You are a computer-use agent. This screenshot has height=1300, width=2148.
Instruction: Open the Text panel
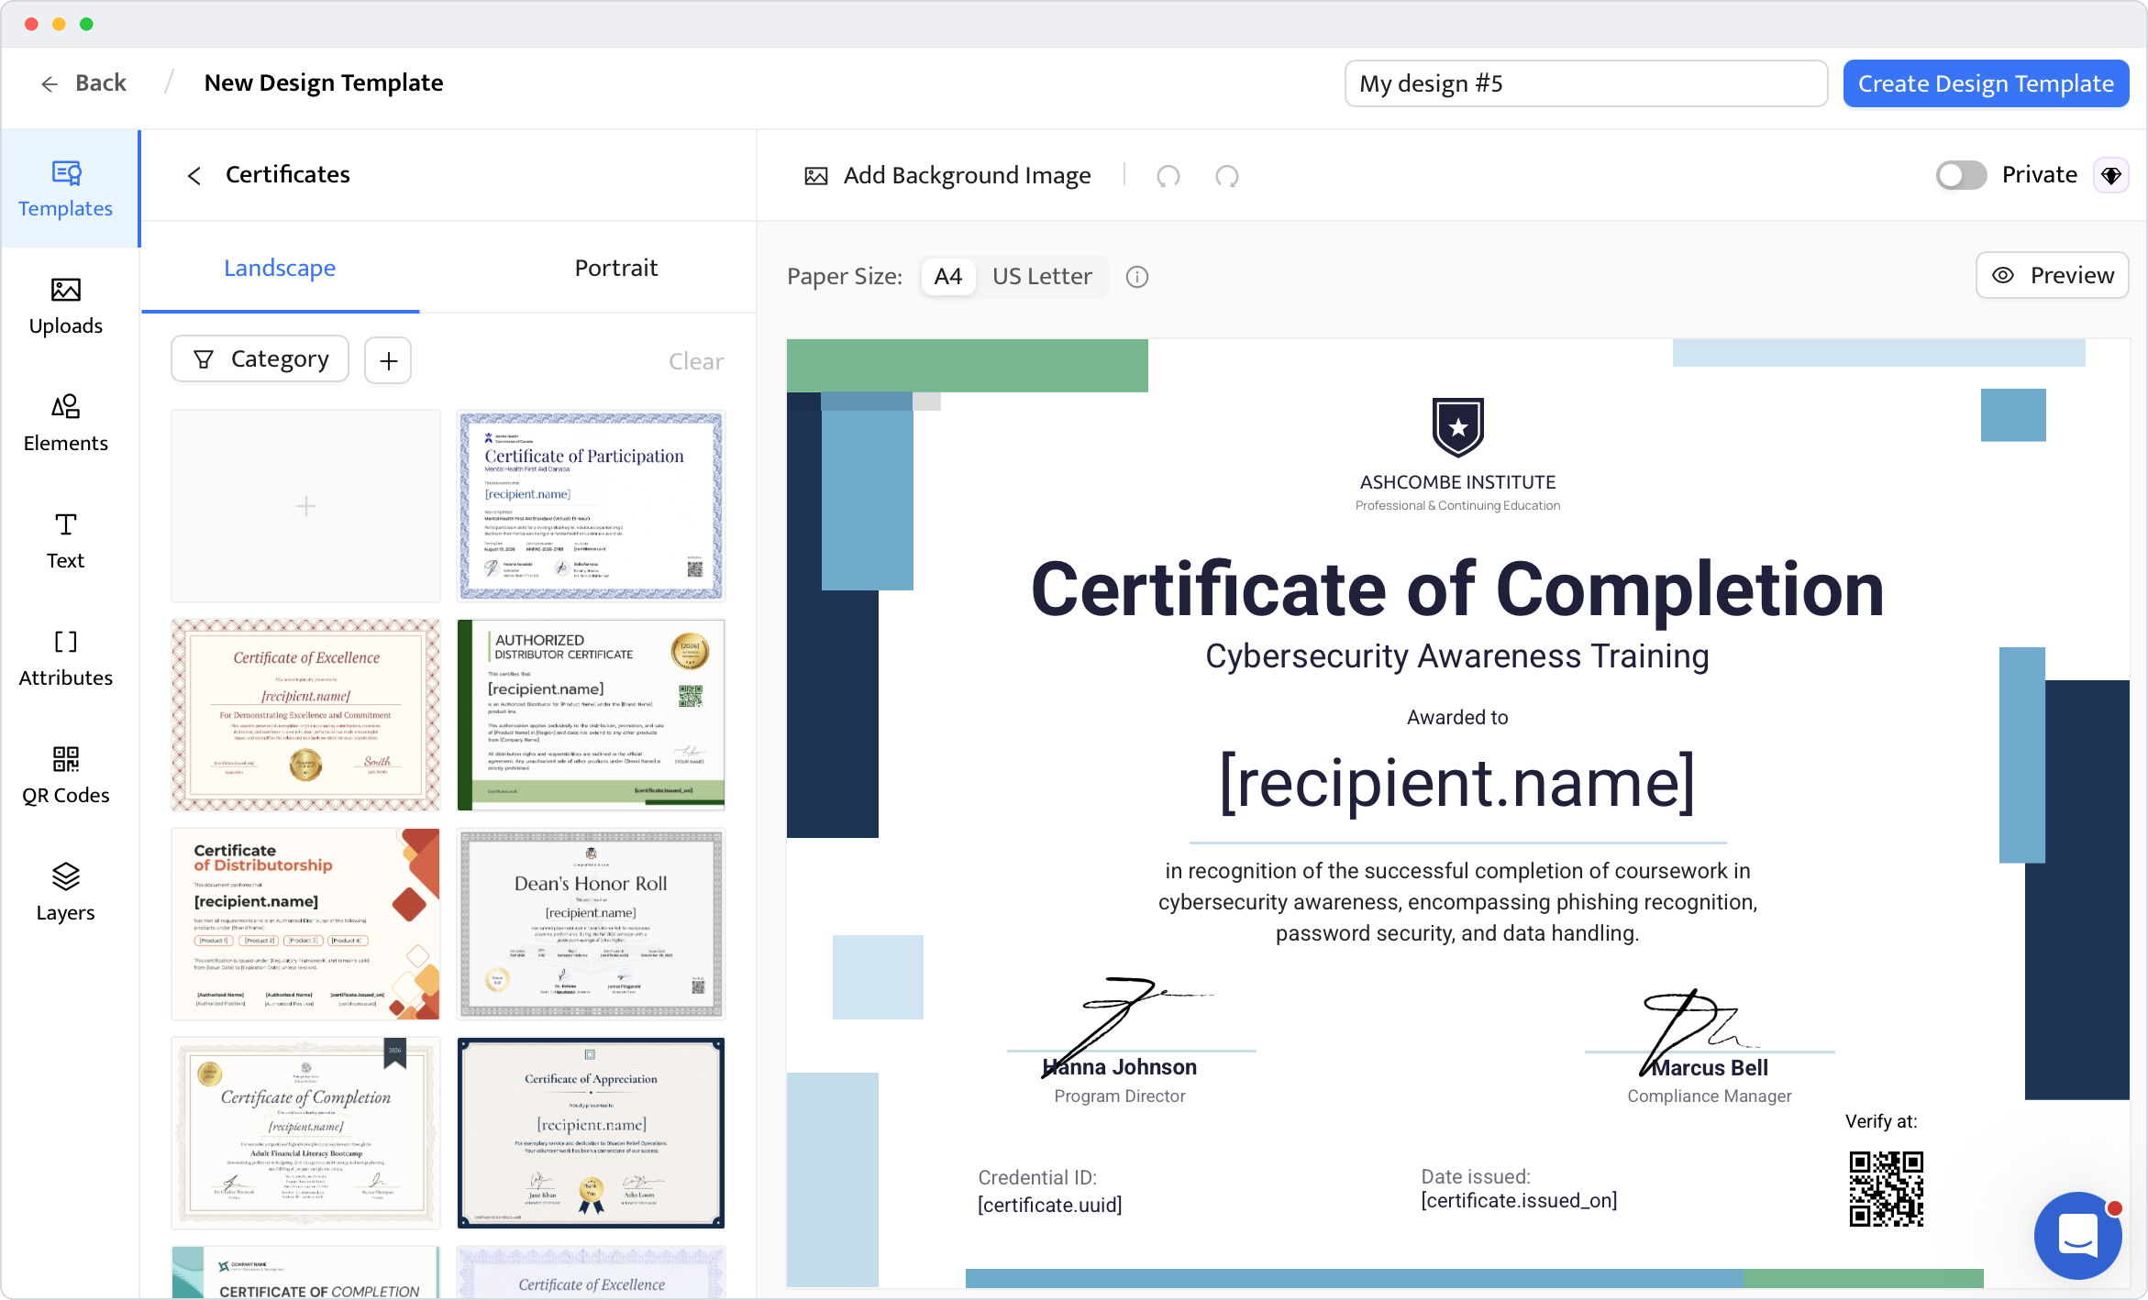[66, 541]
